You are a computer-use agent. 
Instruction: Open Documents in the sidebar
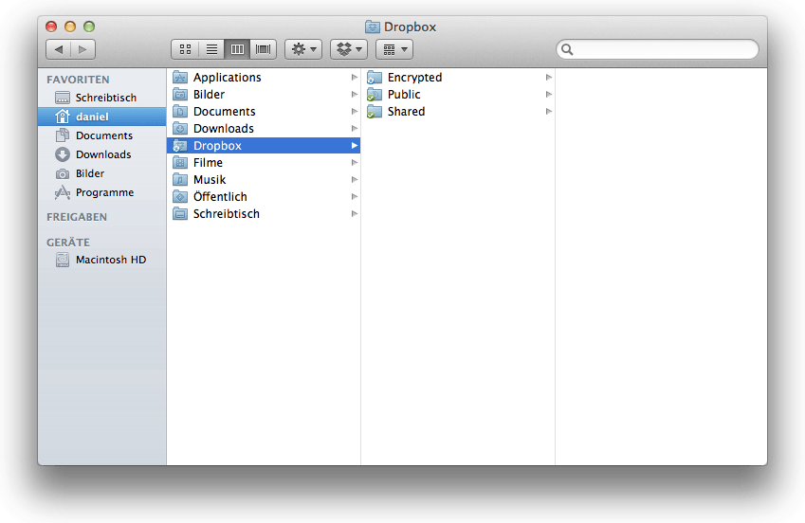pos(101,135)
